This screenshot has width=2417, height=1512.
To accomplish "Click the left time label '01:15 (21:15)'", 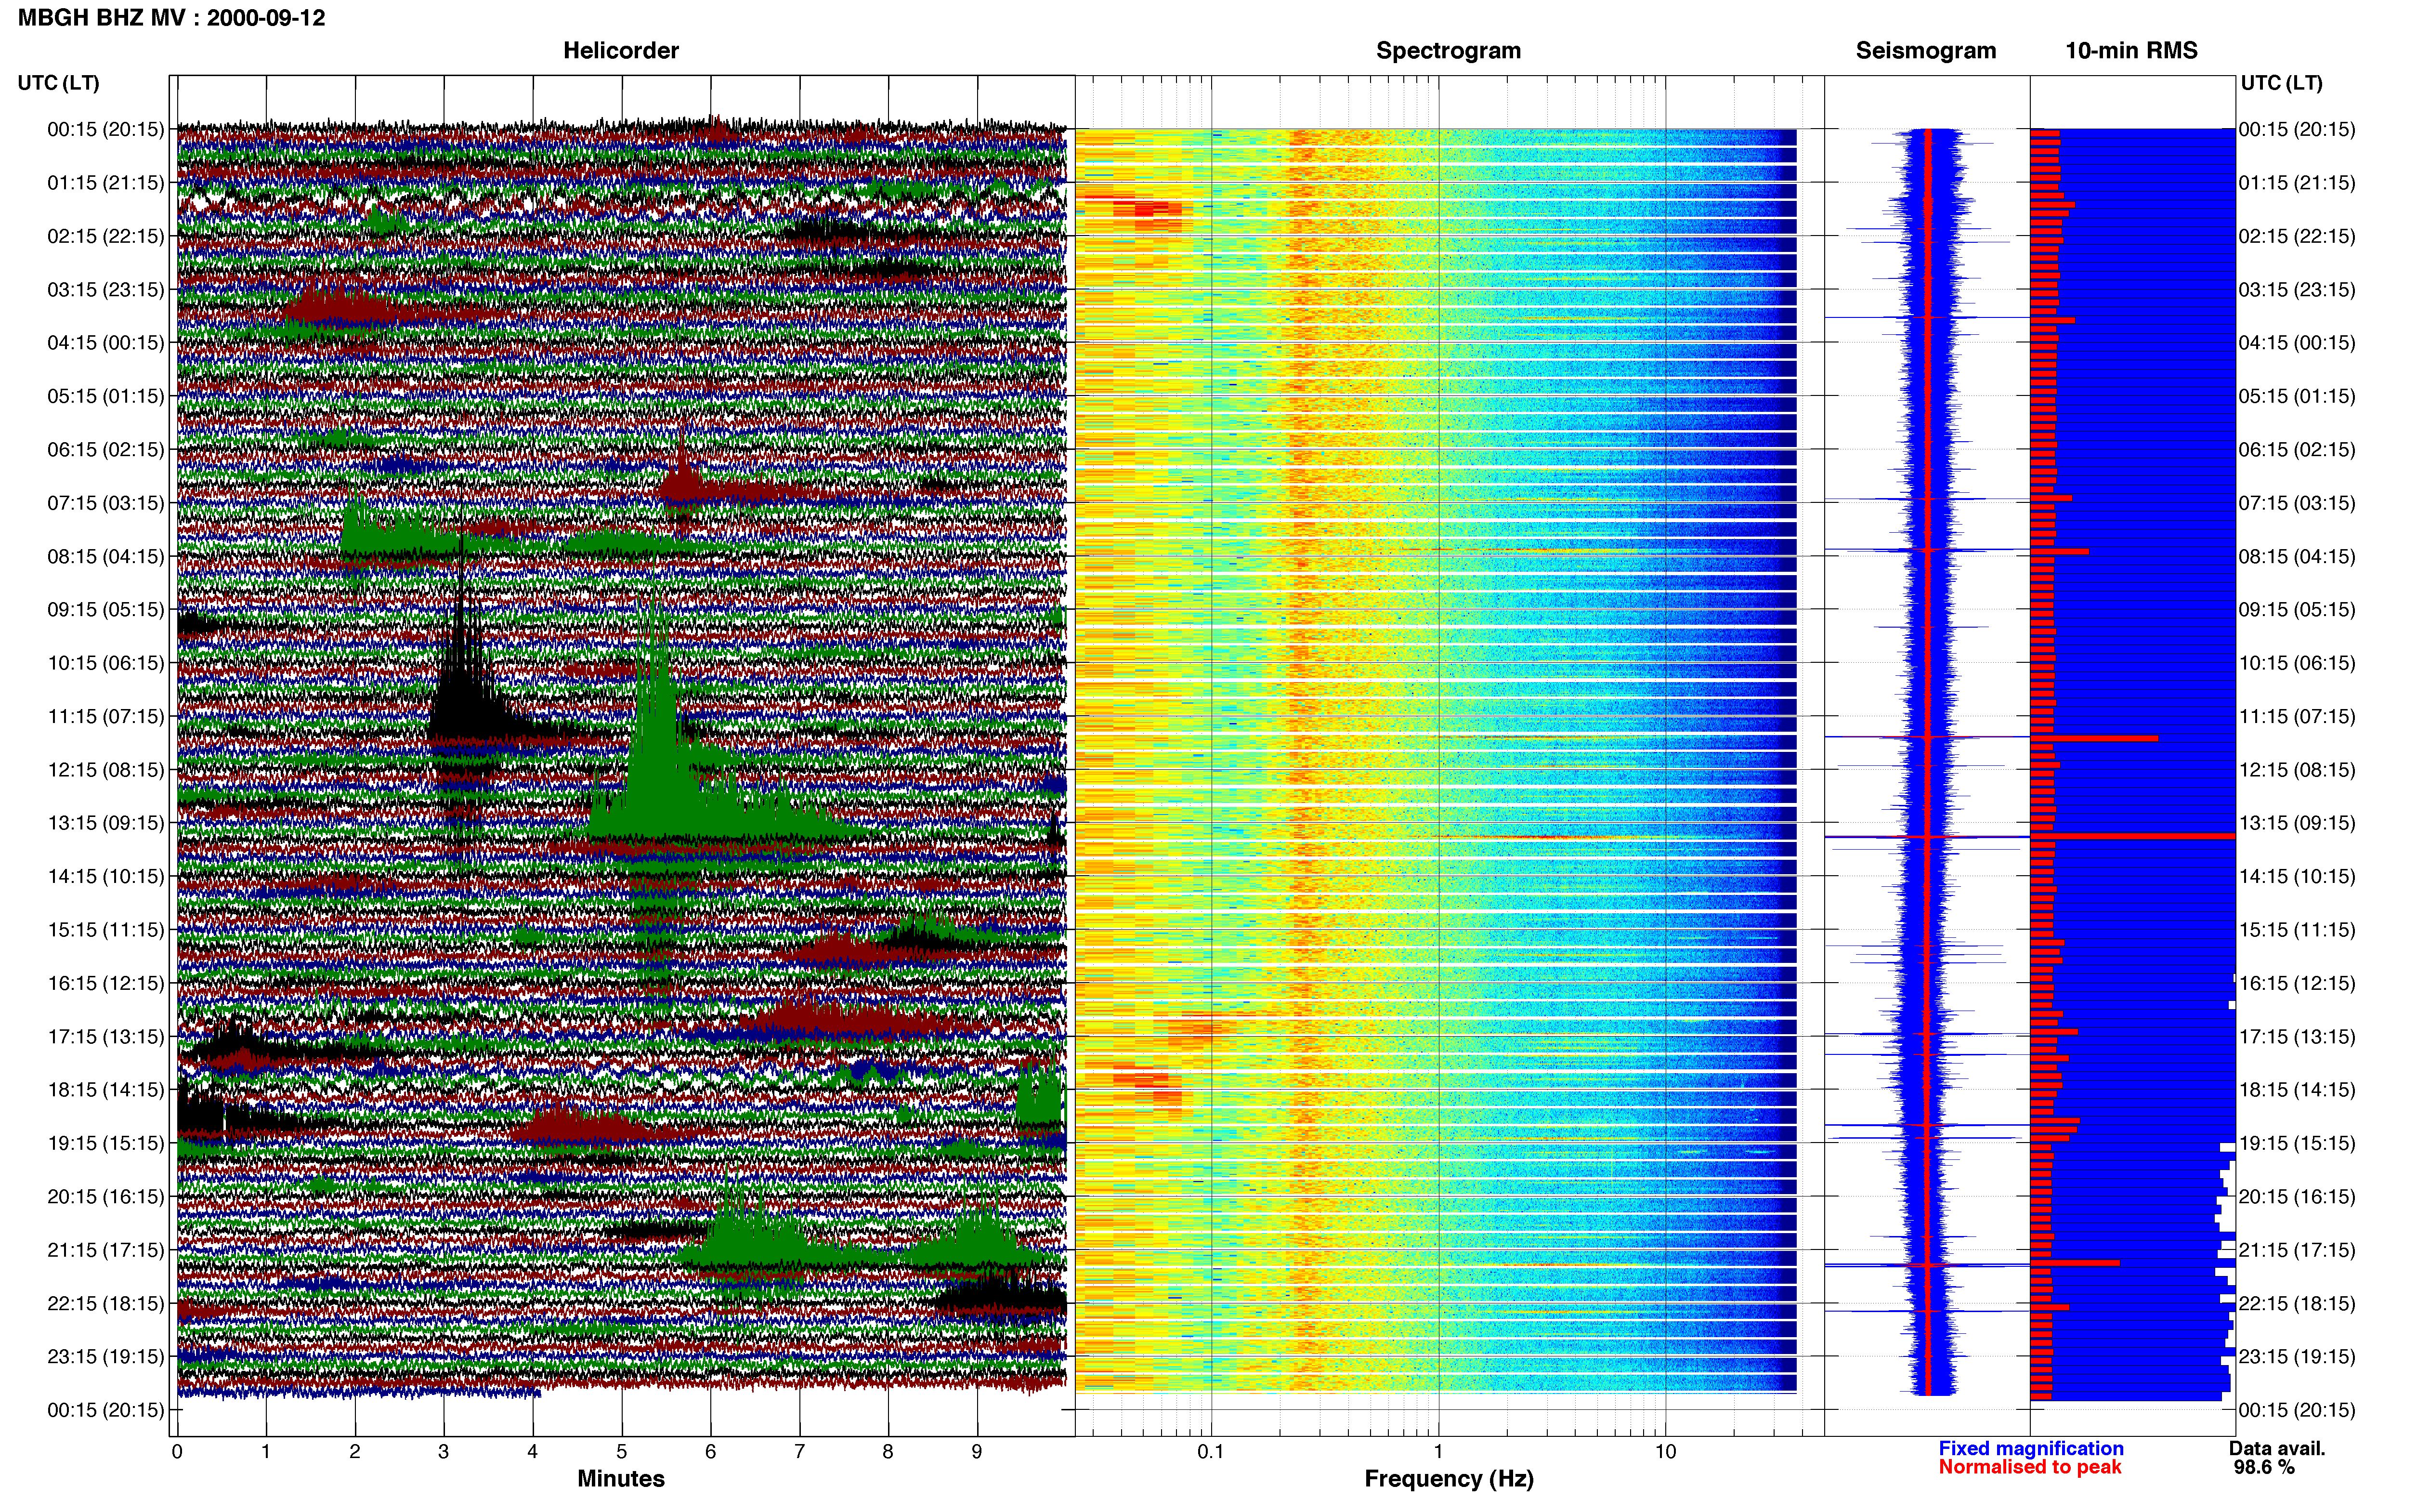I will click(106, 183).
